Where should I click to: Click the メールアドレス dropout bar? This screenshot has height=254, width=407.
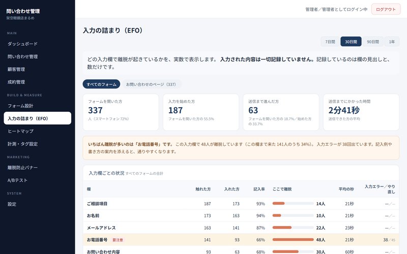pos(293,228)
